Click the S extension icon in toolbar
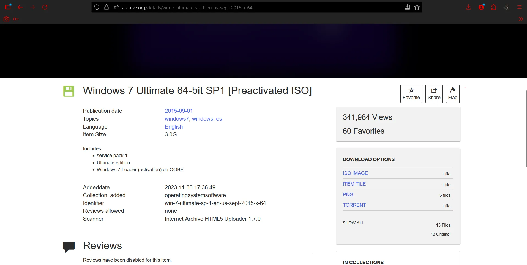 (506, 7)
